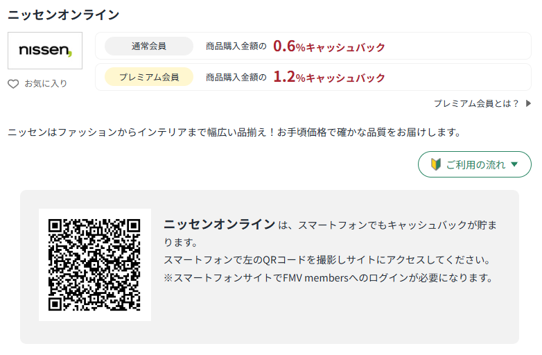The width and height of the screenshot is (542, 355).
Task: Click the nissen logo image
Action: click(x=45, y=51)
